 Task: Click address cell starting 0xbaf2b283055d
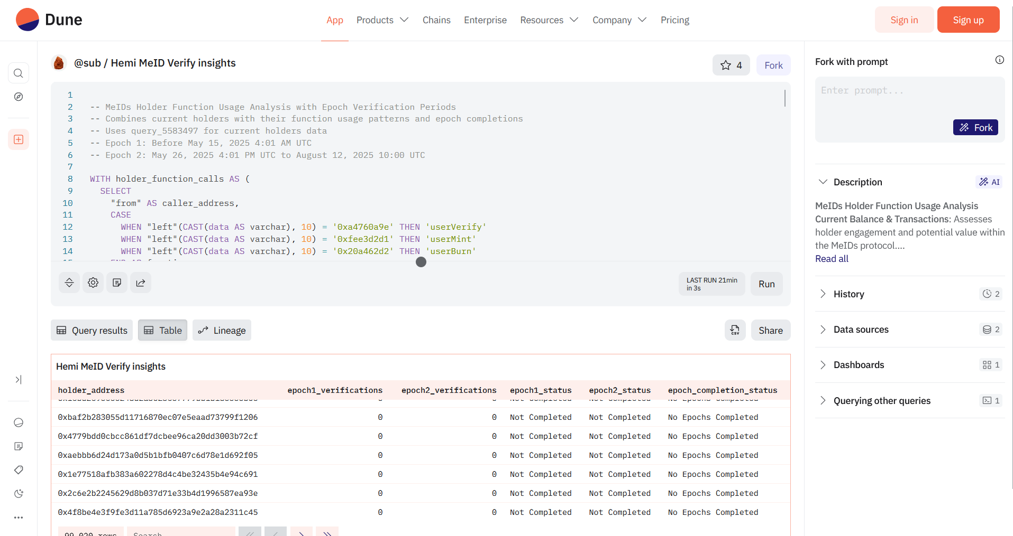(158, 417)
